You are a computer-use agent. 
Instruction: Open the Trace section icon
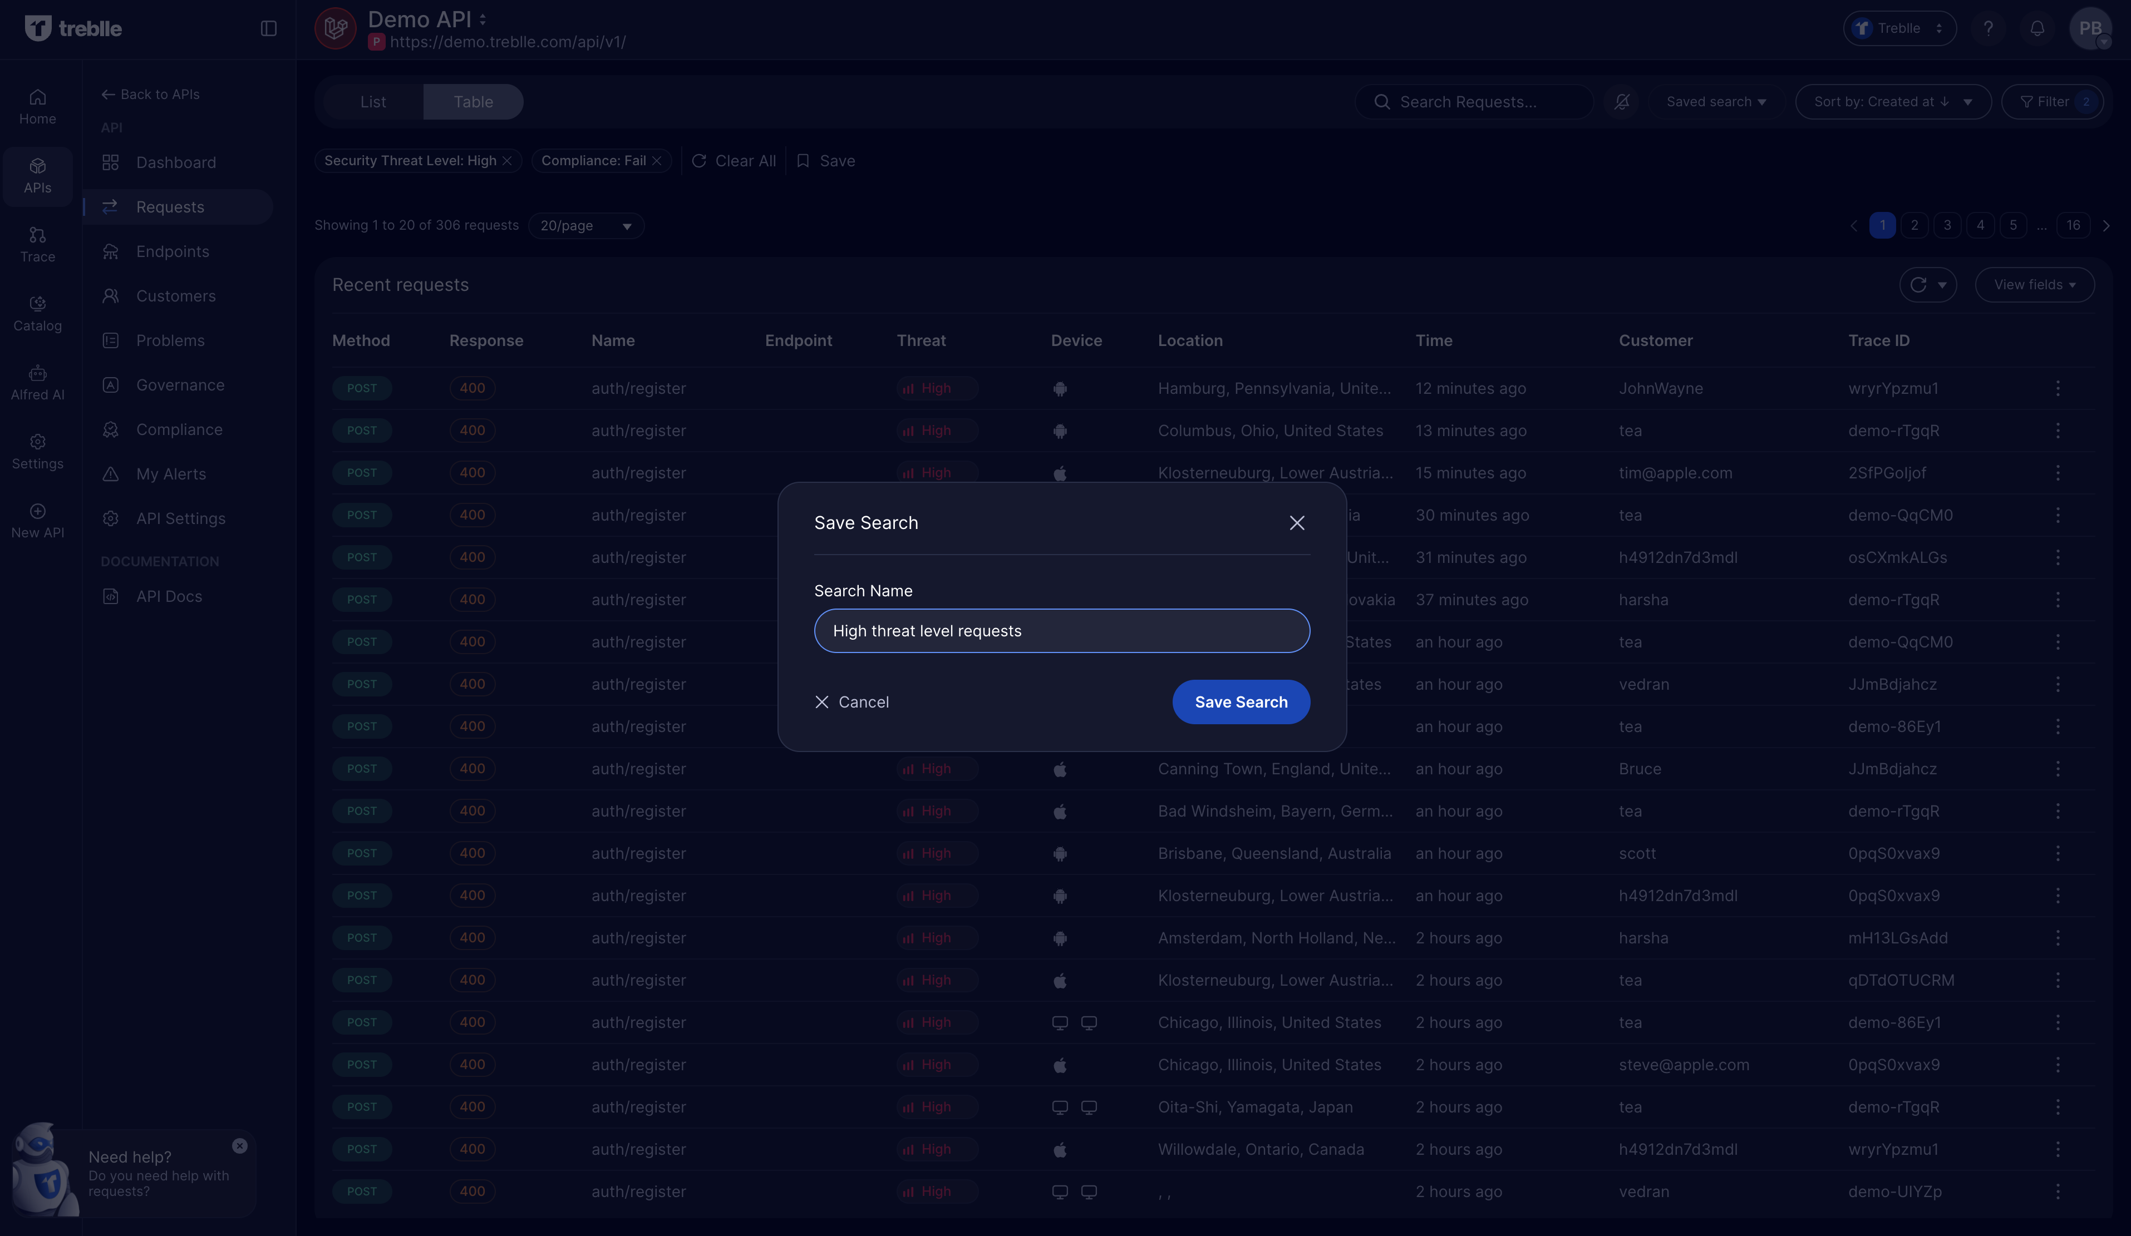(37, 244)
